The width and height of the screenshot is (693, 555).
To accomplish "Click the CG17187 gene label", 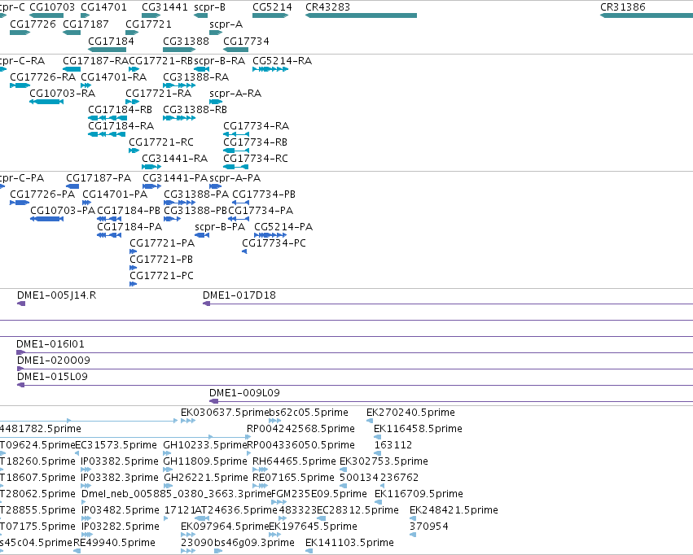I will pyautogui.click(x=86, y=24).
